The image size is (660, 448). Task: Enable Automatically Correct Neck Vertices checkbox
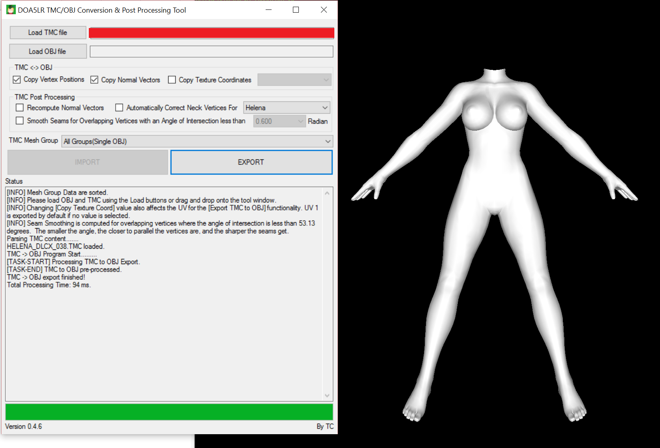click(119, 108)
